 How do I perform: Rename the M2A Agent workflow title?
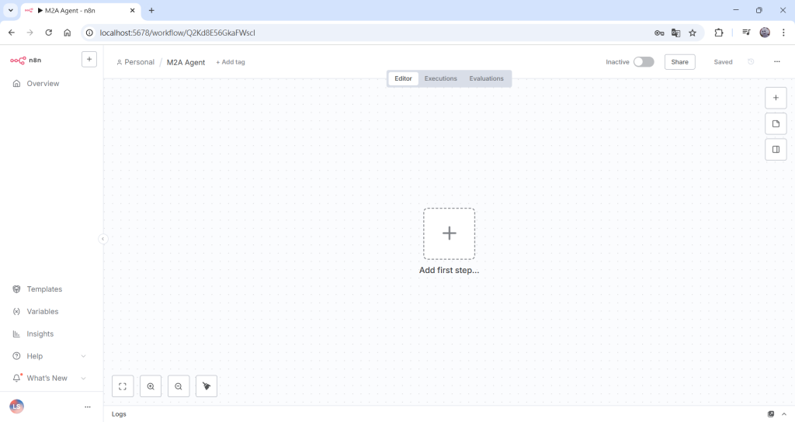[x=186, y=62]
